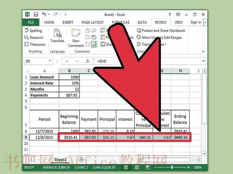Select the REVIEW ribbon tab
This screenshot has height=174, width=233.
161,22
